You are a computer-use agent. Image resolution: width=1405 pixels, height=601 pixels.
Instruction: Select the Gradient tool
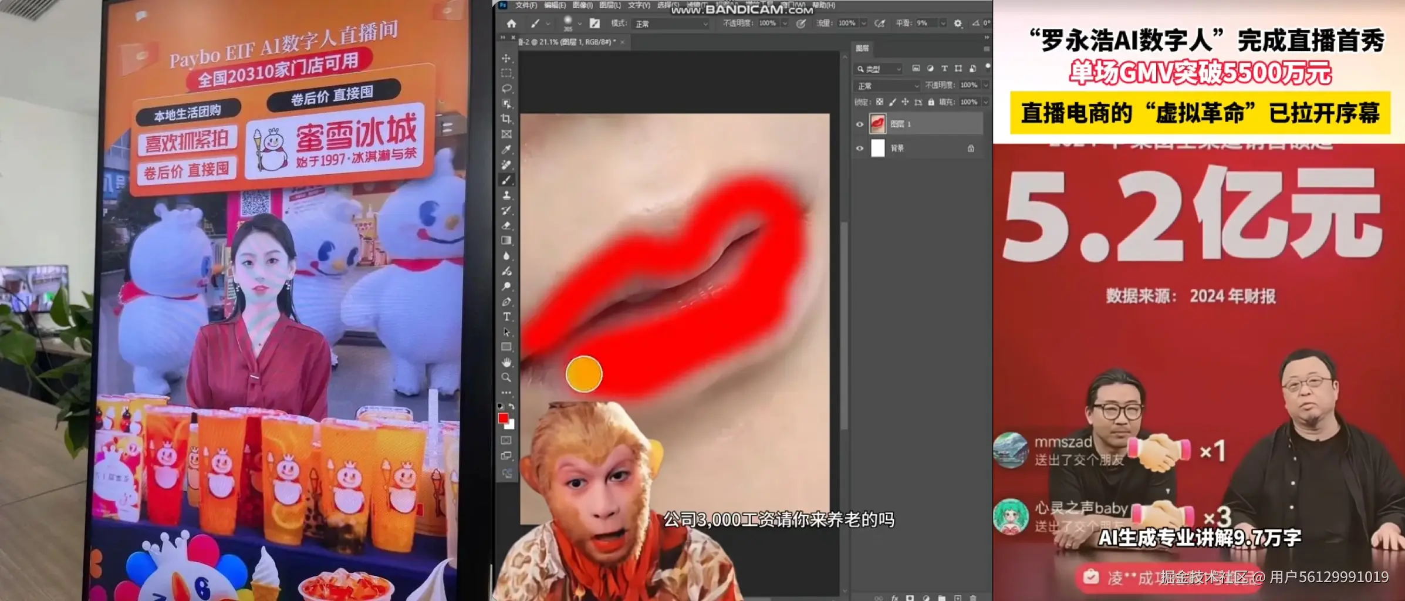point(506,241)
